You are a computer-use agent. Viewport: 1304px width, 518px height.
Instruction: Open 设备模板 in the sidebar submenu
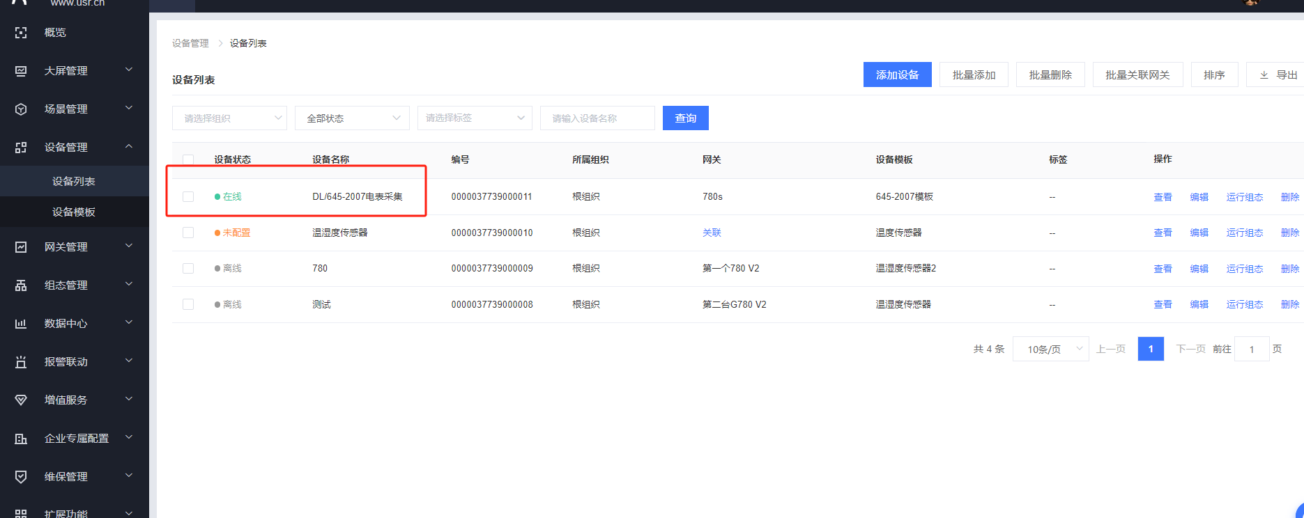74,212
